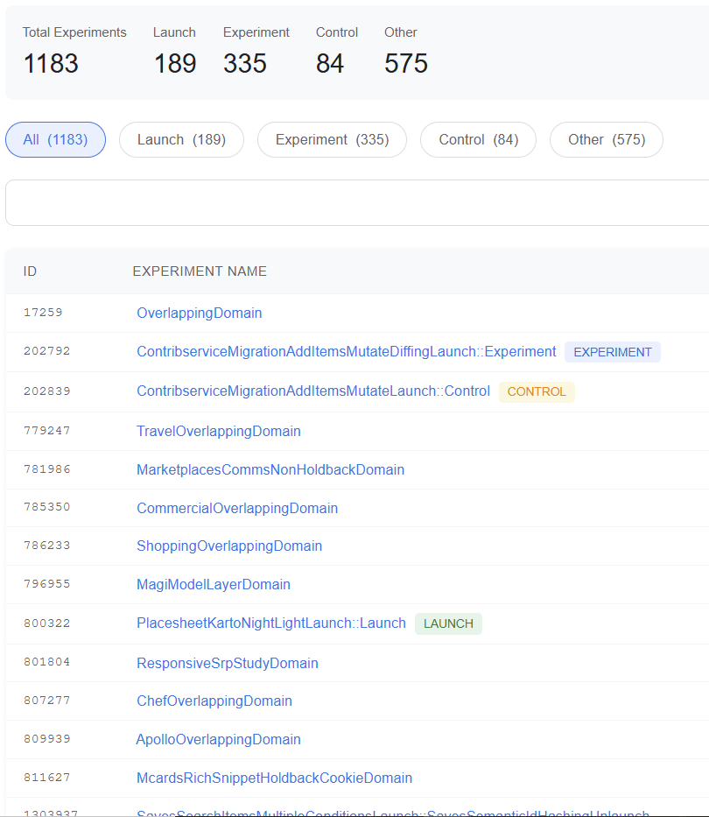709x817 pixels.
Task: Click the search input field above the table
Action: pos(354,202)
